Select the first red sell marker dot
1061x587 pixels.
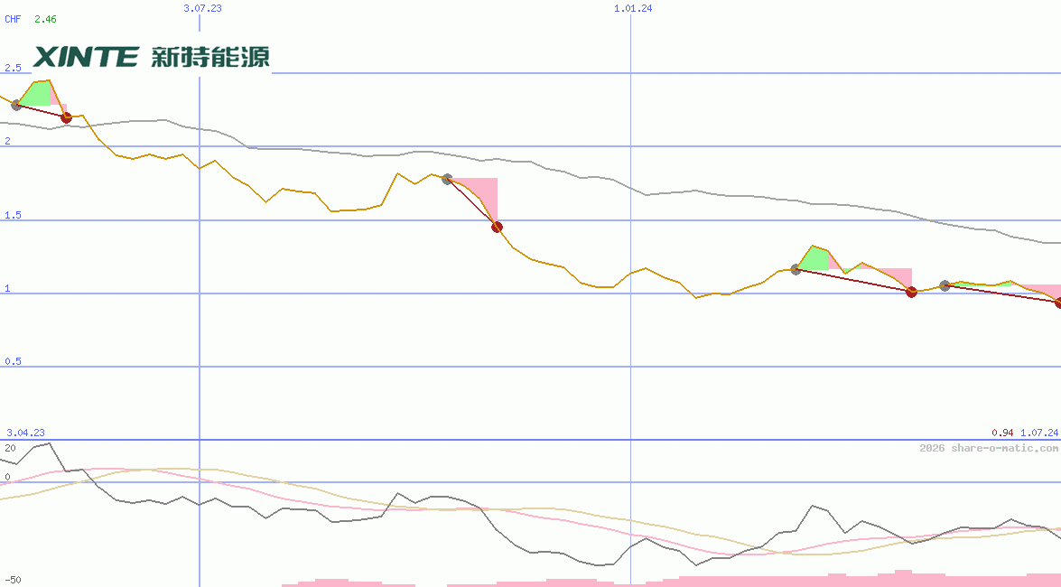point(65,116)
